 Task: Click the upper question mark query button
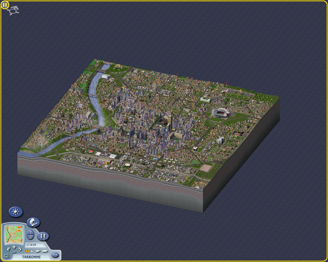(30, 233)
